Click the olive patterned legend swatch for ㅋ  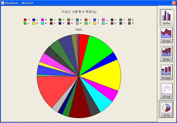[69, 20]
